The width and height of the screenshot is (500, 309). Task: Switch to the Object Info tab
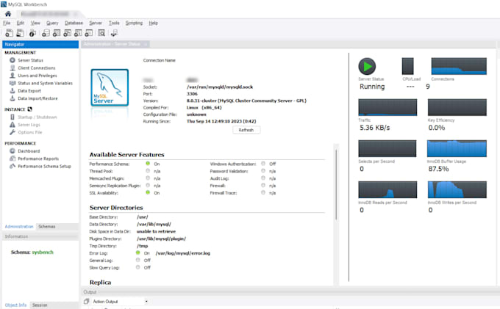[x=15, y=305]
